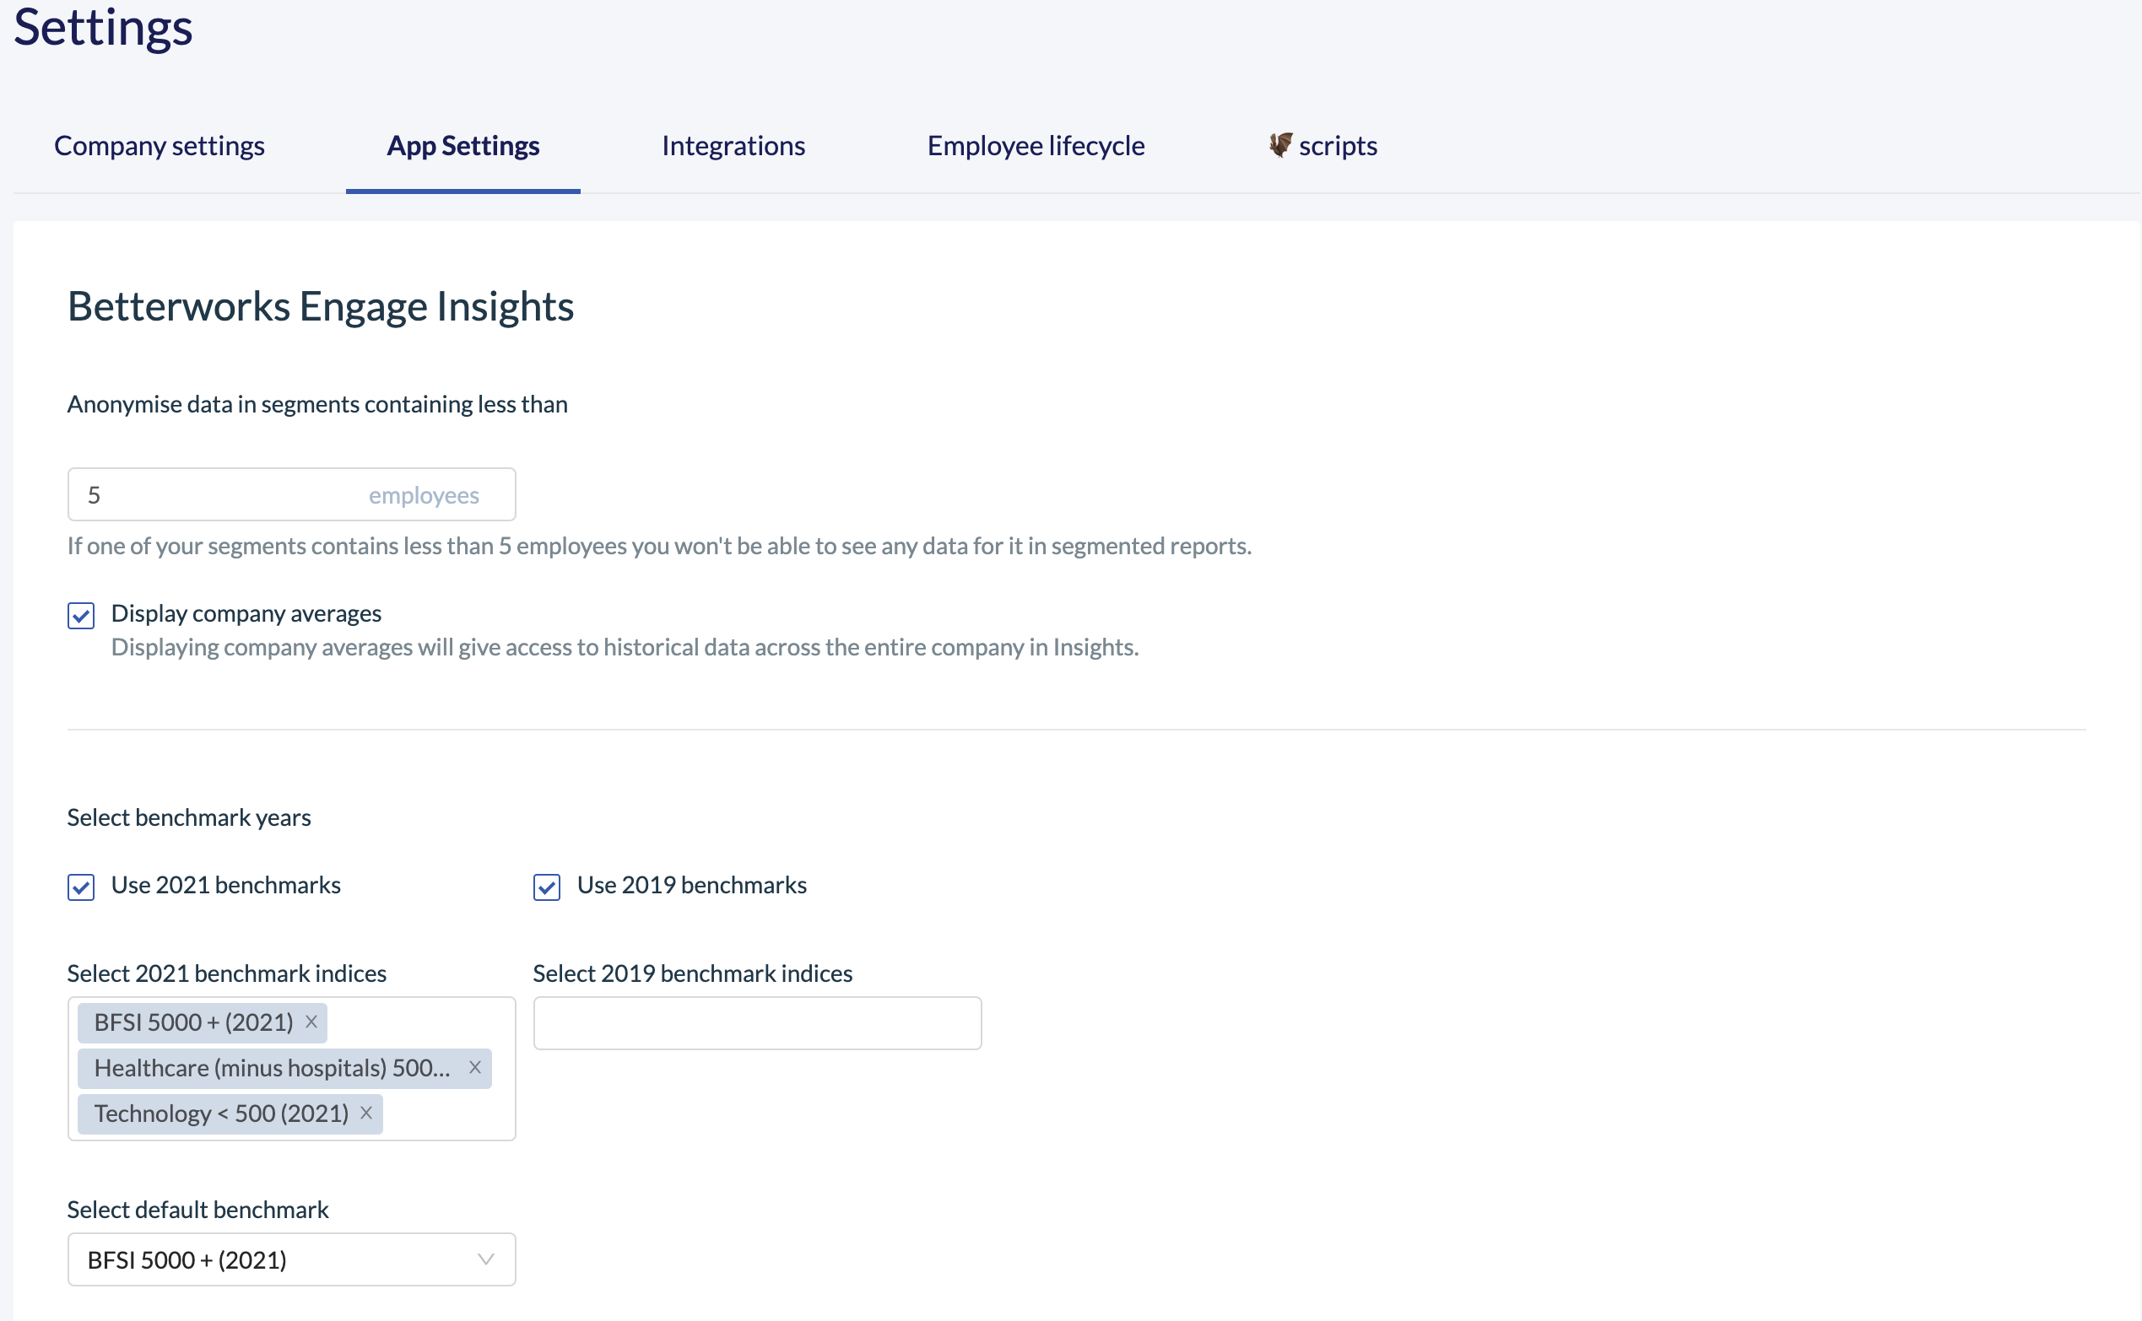
Task: Select the App Settings tab
Action: pos(463,145)
